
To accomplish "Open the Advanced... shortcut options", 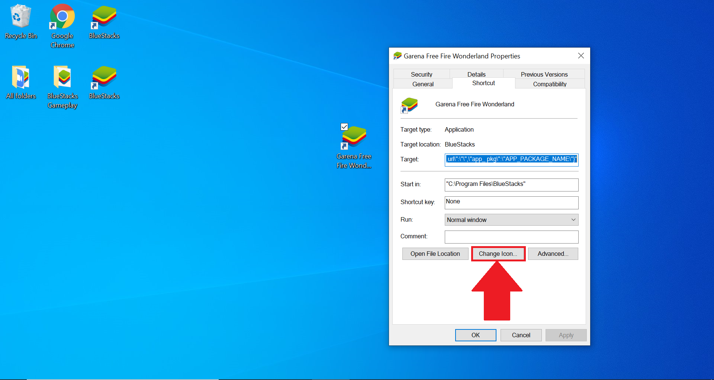I will [553, 254].
